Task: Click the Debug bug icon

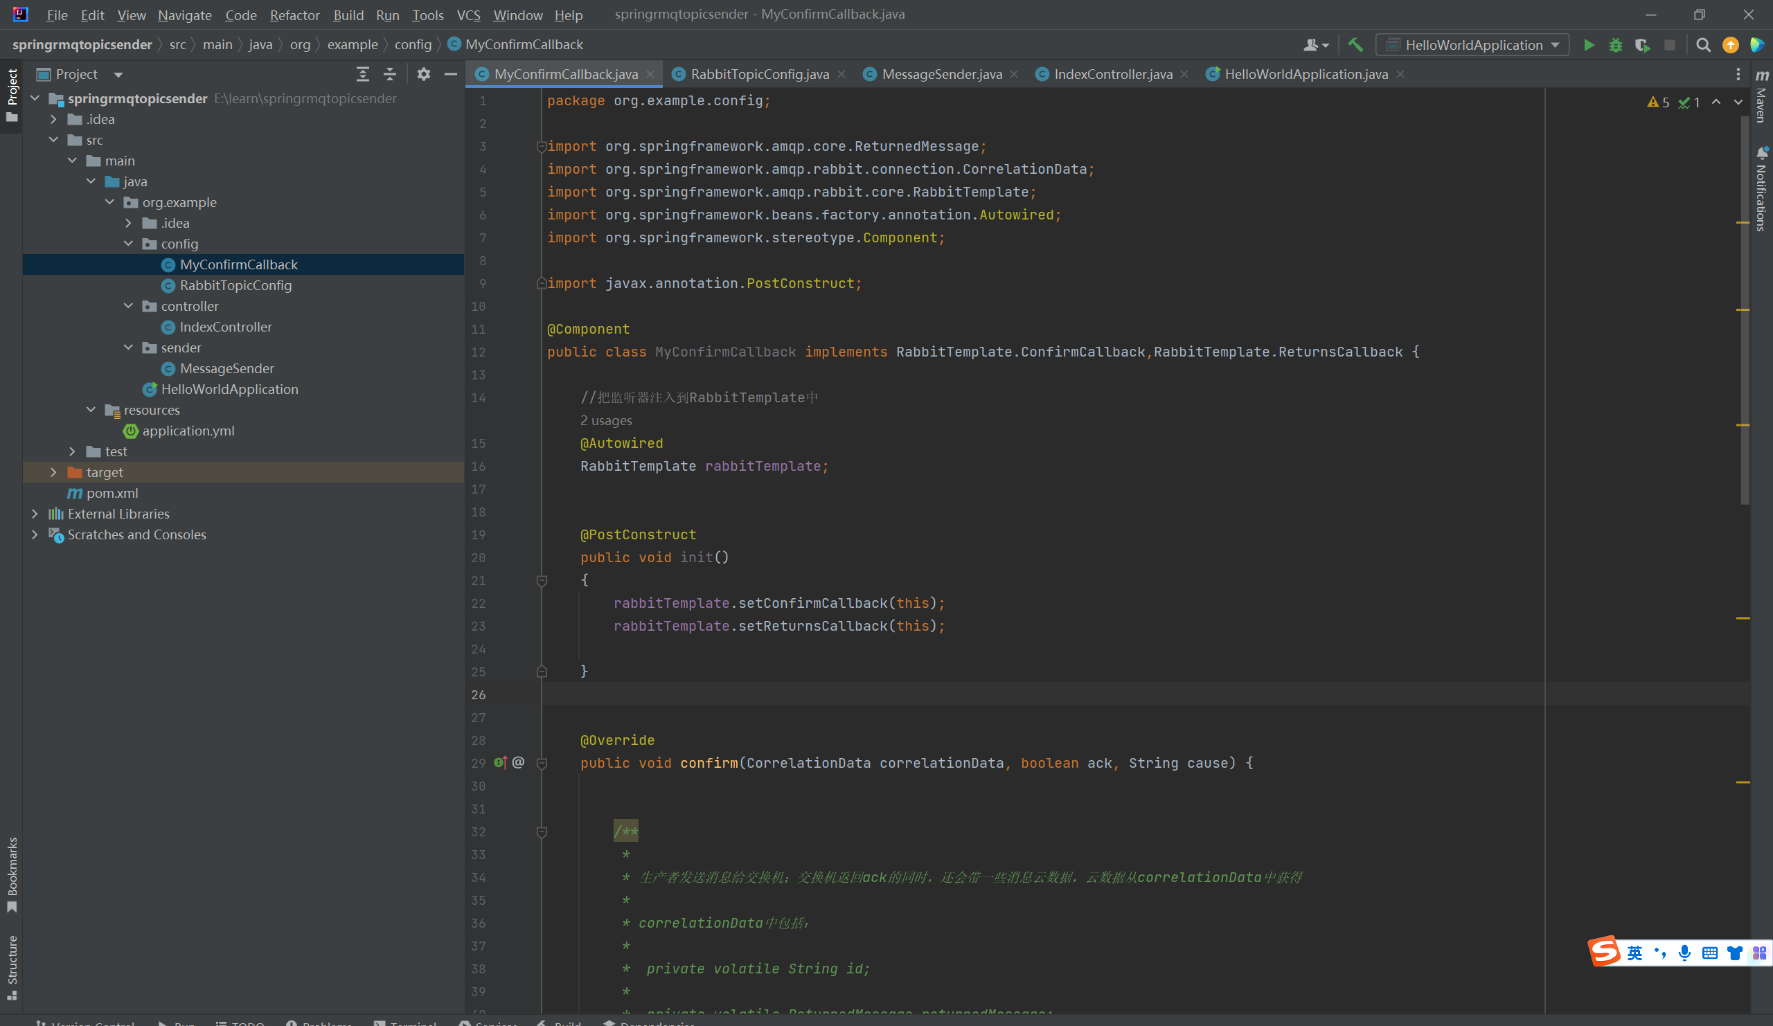Action: [x=1615, y=45]
